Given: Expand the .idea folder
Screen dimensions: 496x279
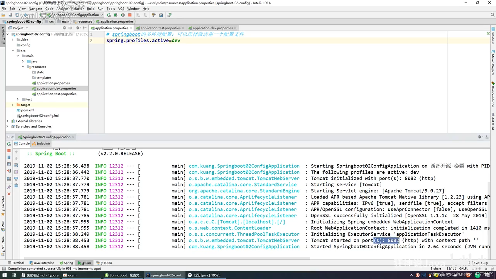Looking at the screenshot, I should click(x=13, y=40).
